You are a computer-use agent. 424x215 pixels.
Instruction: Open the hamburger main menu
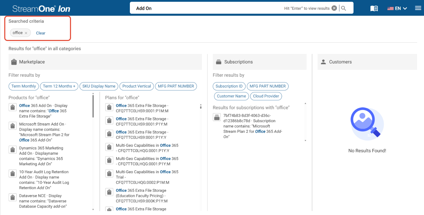418,8
